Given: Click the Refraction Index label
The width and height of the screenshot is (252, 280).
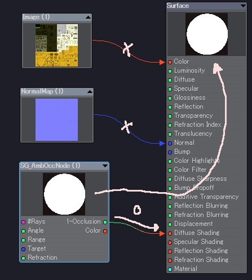Looking at the screenshot, I should click(x=198, y=125).
